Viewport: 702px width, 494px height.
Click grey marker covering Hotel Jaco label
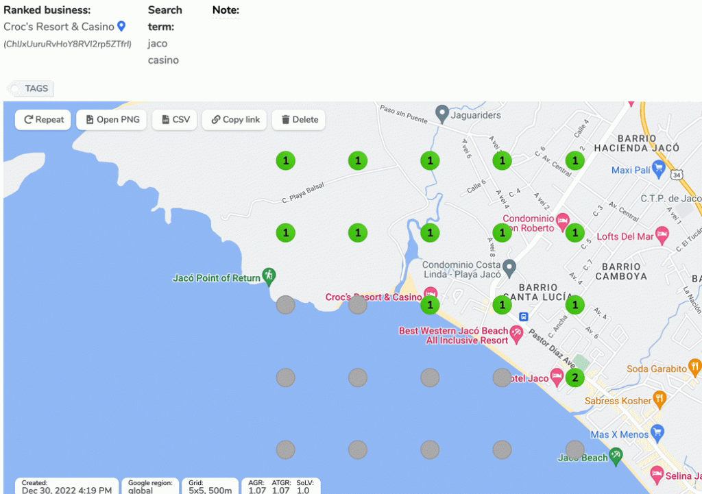pyautogui.click(x=503, y=378)
